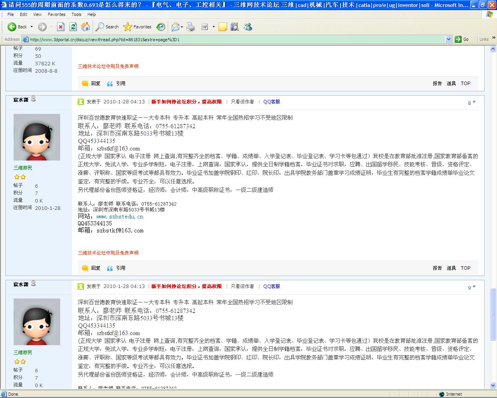The width and height of the screenshot is (497, 398).
Task: Expand the address bar URL dropdown
Action: (448, 39)
